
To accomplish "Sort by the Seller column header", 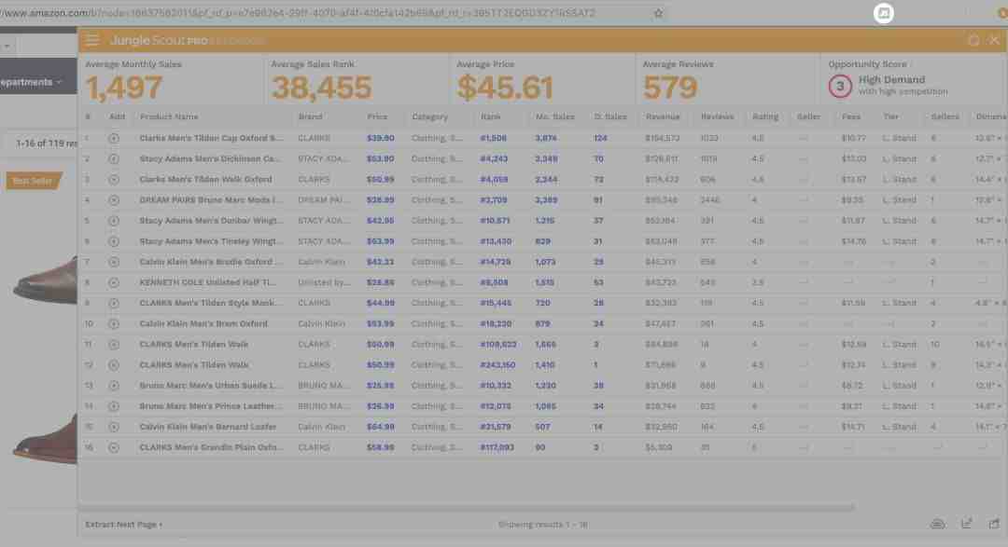I will (808, 116).
